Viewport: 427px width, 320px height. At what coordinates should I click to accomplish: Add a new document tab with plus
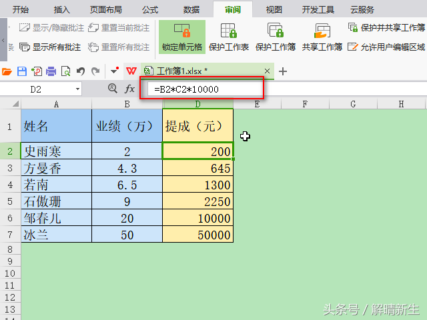pos(283,71)
